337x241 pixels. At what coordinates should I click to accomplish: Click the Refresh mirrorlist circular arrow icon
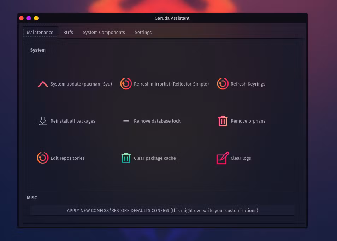(126, 84)
